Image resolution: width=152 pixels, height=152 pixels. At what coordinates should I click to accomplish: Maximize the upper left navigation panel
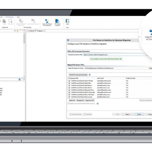(x=24, y=31)
